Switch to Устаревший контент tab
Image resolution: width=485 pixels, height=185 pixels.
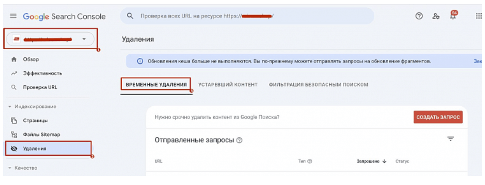pyautogui.click(x=228, y=85)
